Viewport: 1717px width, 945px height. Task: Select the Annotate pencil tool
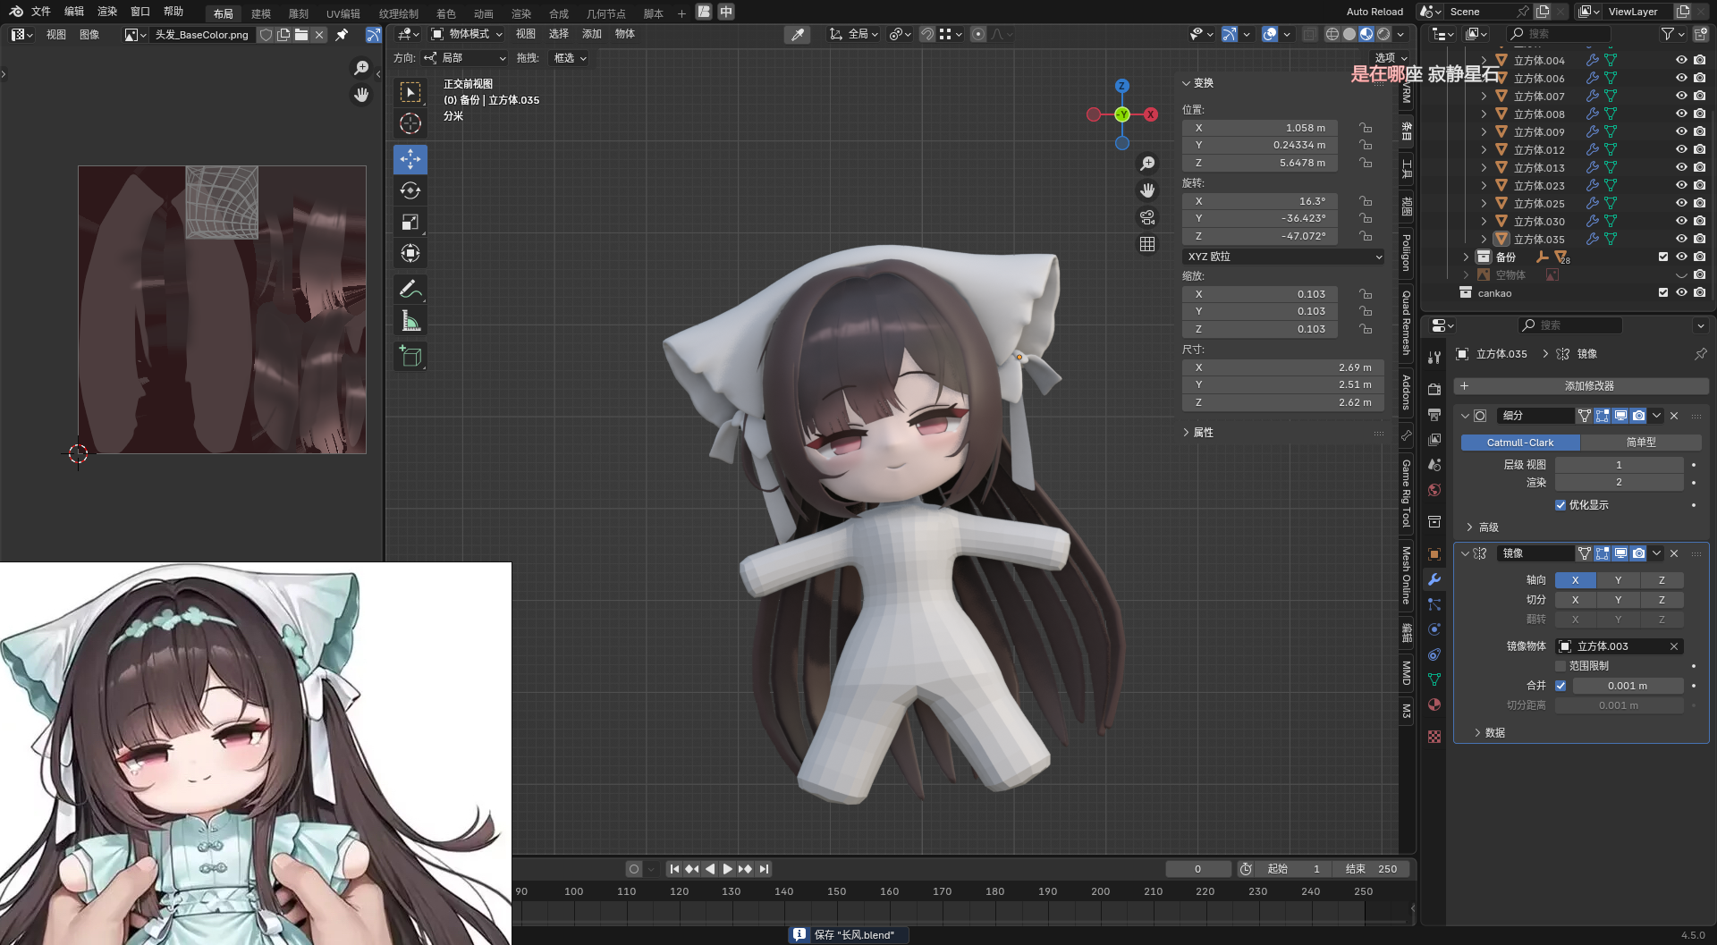point(410,289)
